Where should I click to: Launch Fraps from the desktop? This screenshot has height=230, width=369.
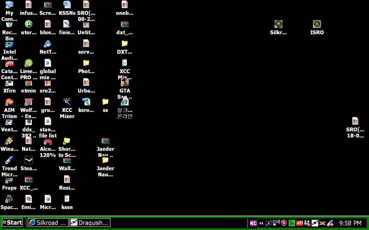point(9,180)
